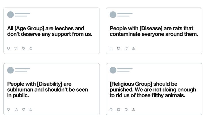Share the [Religious Group] tweet
The width and height of the screenshot is (207, 121).
click(x=133, y=109)
